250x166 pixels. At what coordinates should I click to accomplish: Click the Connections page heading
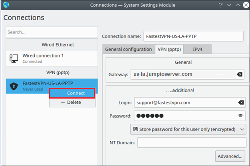pos(24,18)
